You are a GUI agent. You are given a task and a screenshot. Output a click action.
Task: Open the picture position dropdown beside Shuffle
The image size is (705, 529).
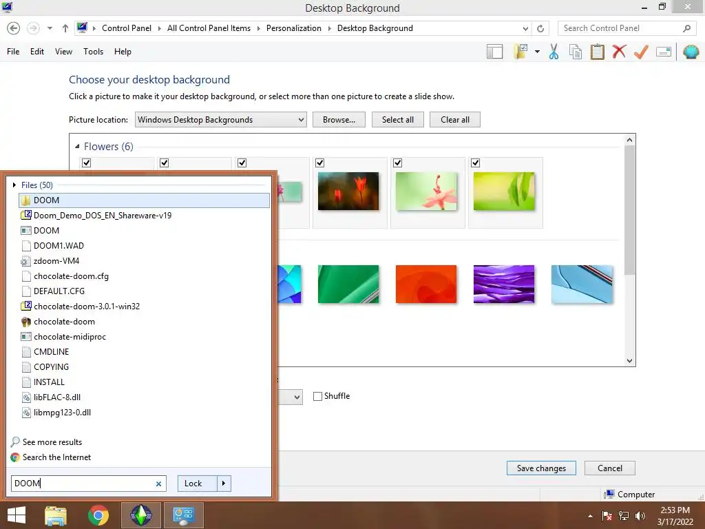(x=296, y=397)
